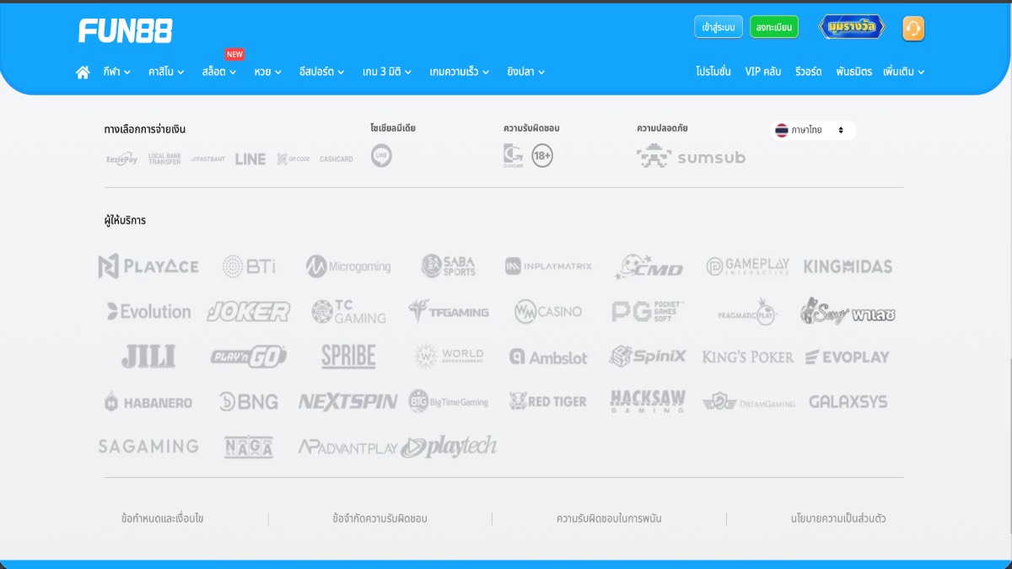Expand the อีสปอร์ต esports menu
The image size is (1012, 569).
322,72
